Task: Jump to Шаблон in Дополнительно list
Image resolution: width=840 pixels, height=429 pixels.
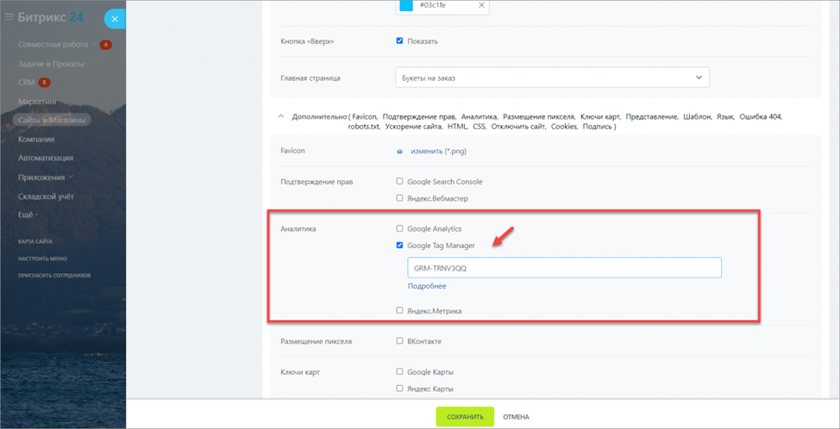Action: click(x=698, y=116)
